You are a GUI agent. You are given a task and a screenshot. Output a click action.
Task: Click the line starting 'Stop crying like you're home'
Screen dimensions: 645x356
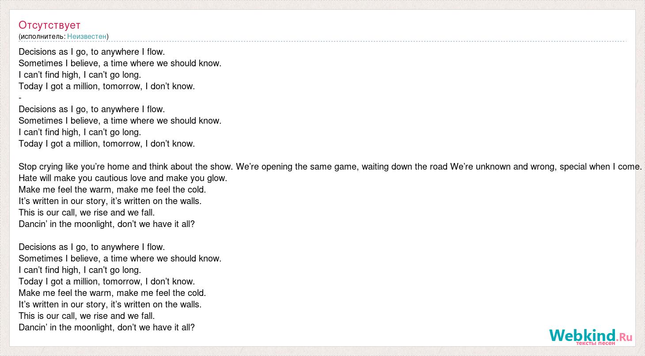click(x=330, y=167)
